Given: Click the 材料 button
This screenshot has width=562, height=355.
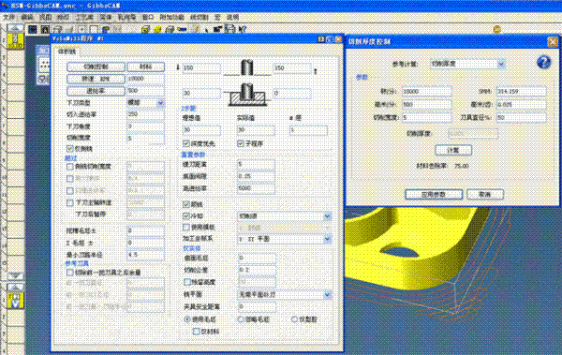Looking at the screenshot, I should click(x=145, y=67).
